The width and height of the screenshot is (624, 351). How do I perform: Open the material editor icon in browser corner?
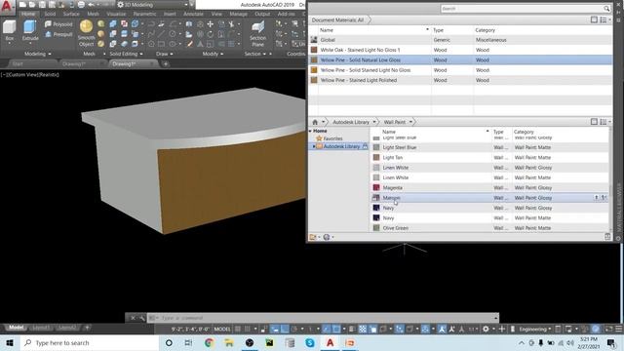click(x=607, y=237)
